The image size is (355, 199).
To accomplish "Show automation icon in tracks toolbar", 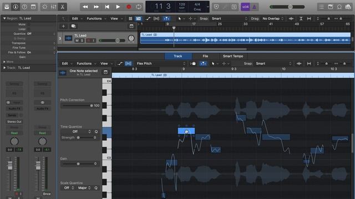I will [148, 18].
